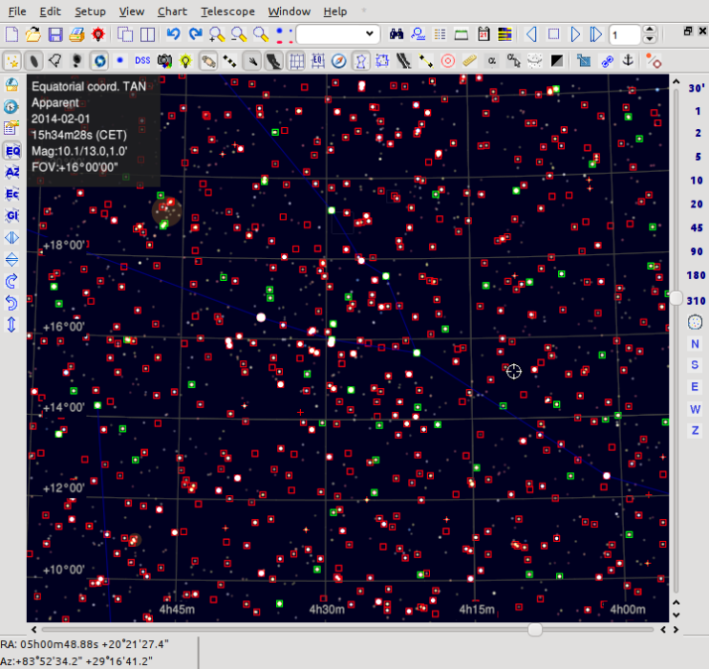
Task: Open the Setup menu
Action: tap(90, 11)
